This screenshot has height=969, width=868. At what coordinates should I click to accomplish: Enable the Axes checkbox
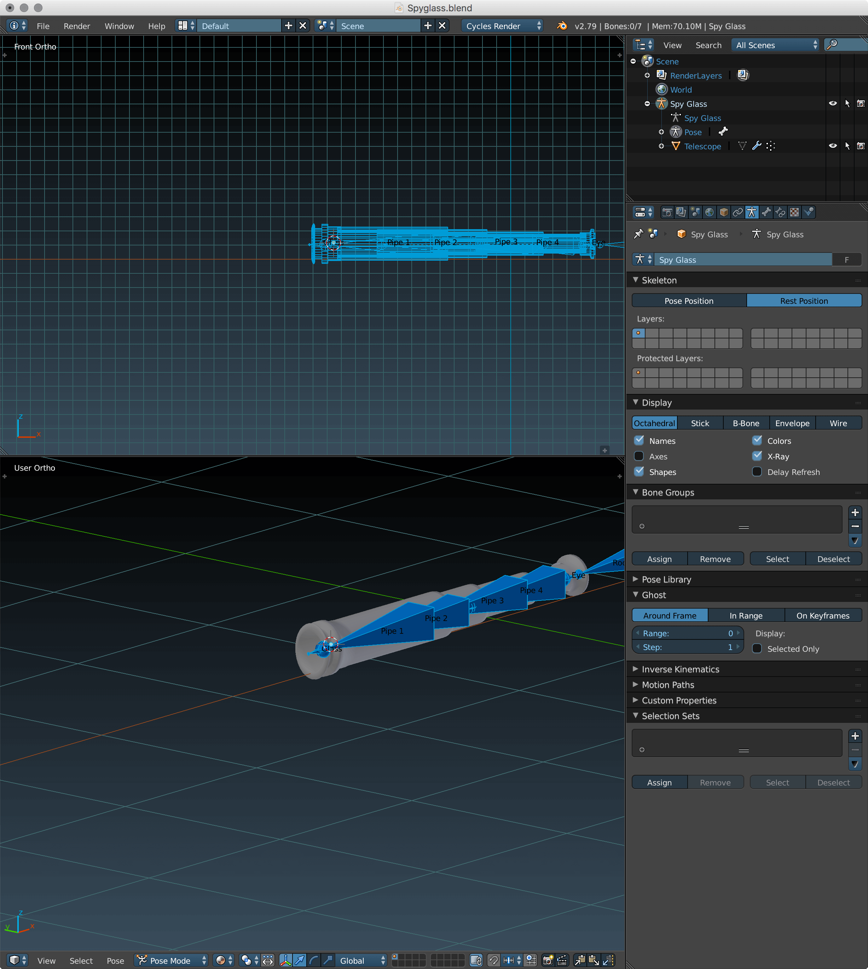(x=639, y=456)
